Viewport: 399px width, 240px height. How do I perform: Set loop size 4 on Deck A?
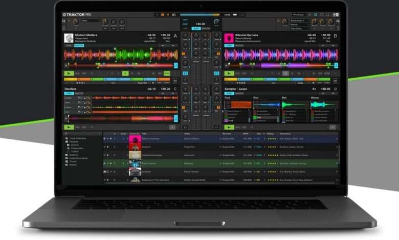125,74
